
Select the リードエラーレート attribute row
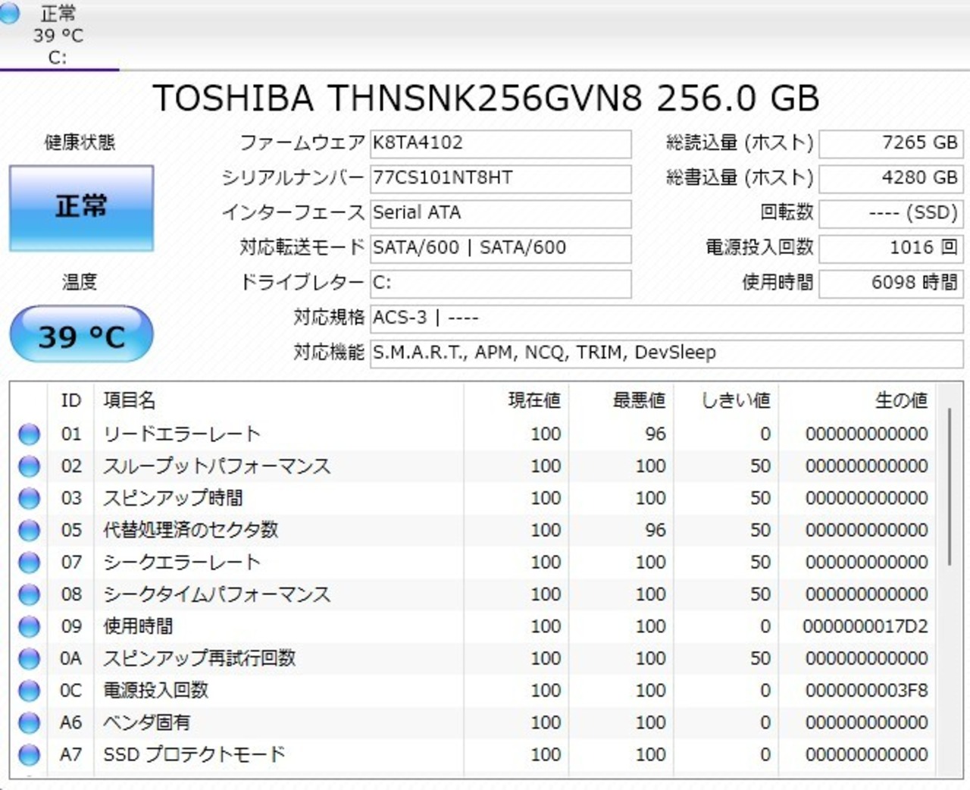tap(474, 434)
